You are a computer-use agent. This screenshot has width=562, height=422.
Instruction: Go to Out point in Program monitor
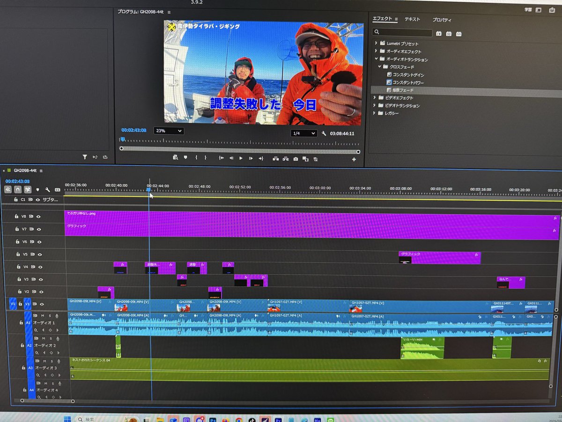(261, 158)
